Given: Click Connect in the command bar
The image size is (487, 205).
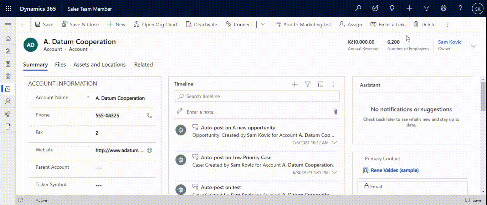Looking at the screenshot, I should [x=239, y=25].
